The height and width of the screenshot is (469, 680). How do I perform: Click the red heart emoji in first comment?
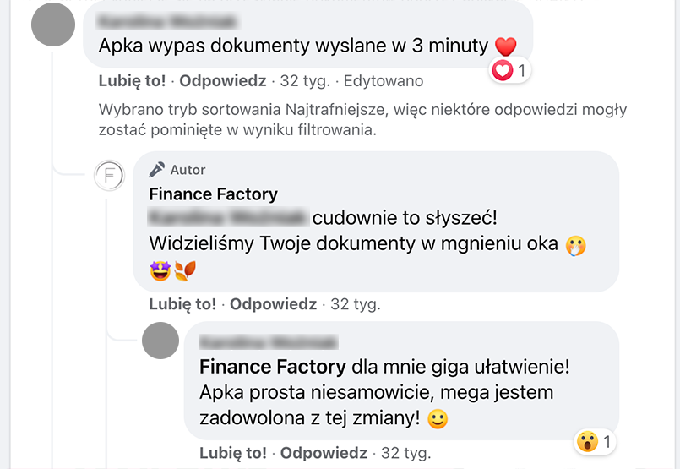(506, 46)
